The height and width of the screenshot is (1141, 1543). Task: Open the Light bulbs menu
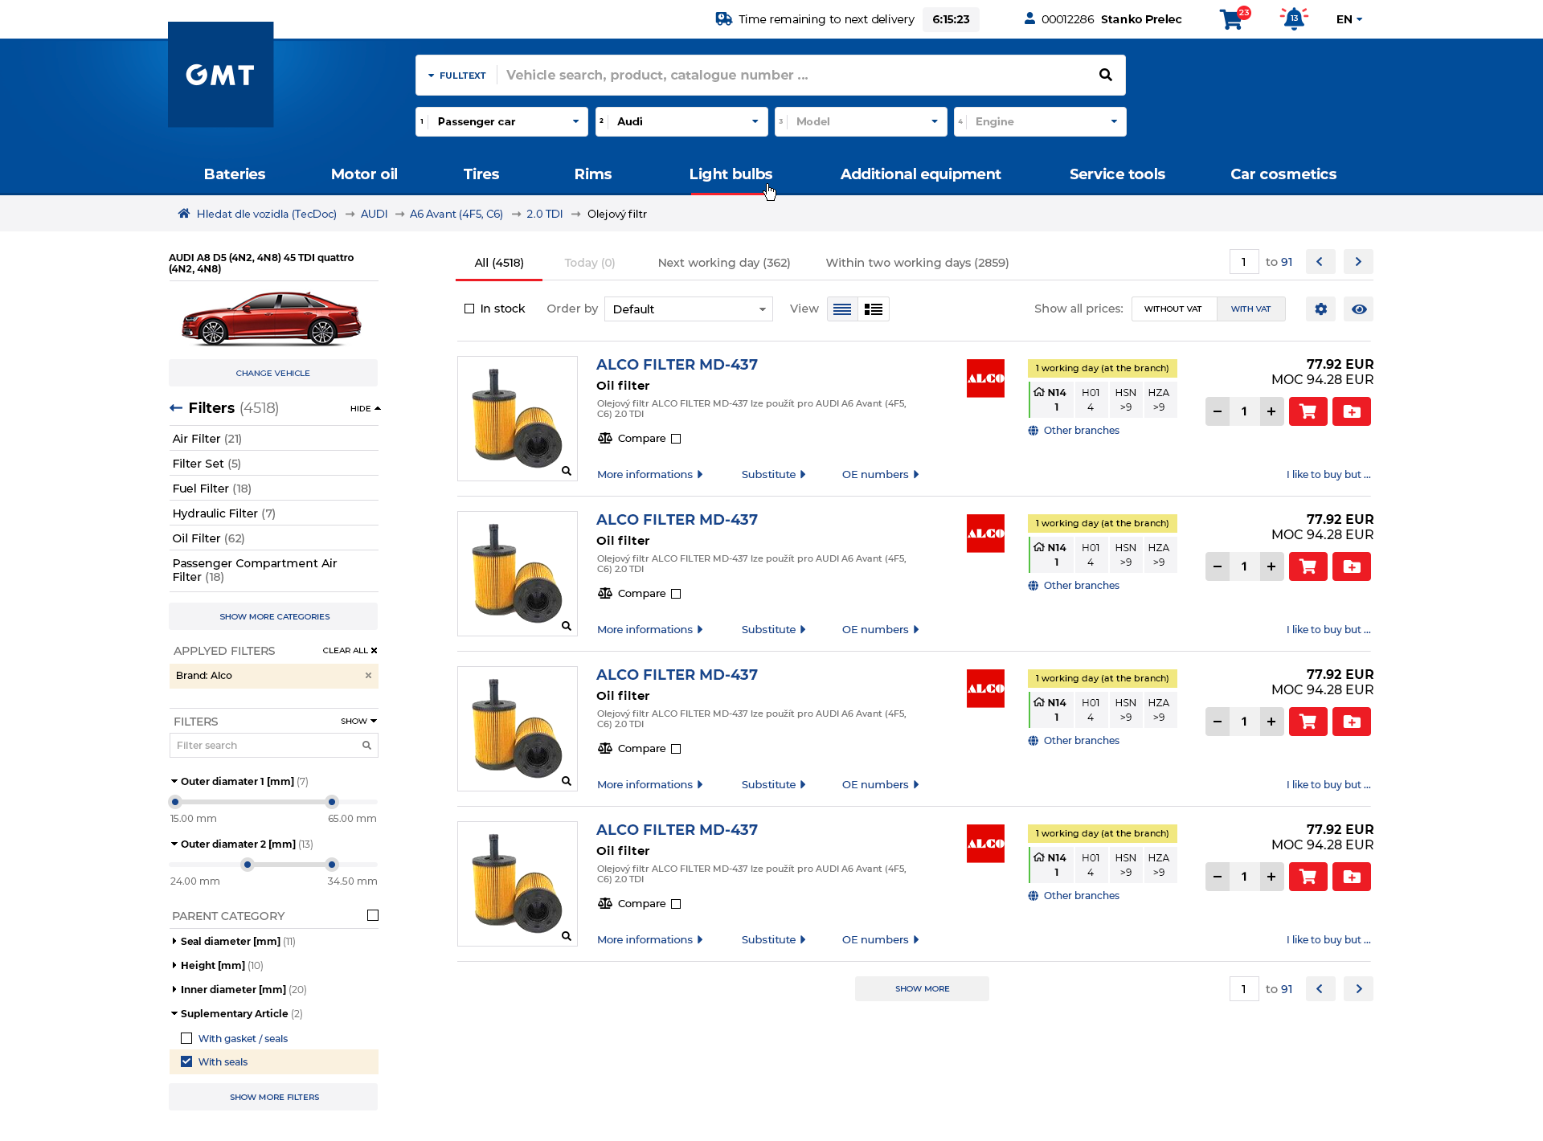(731, 174)
